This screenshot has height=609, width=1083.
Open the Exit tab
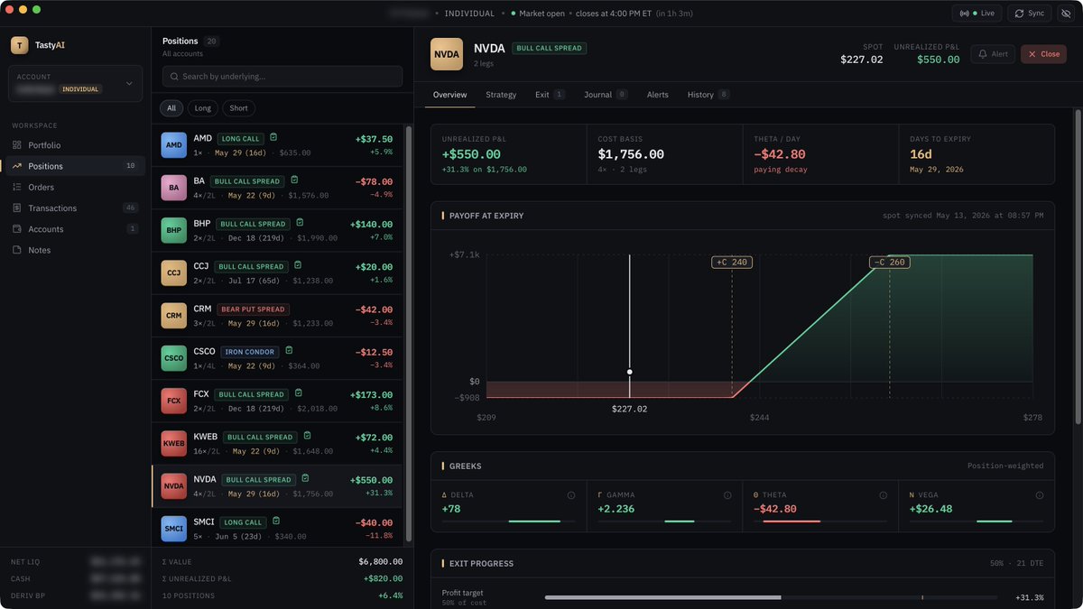pos(550,95)
